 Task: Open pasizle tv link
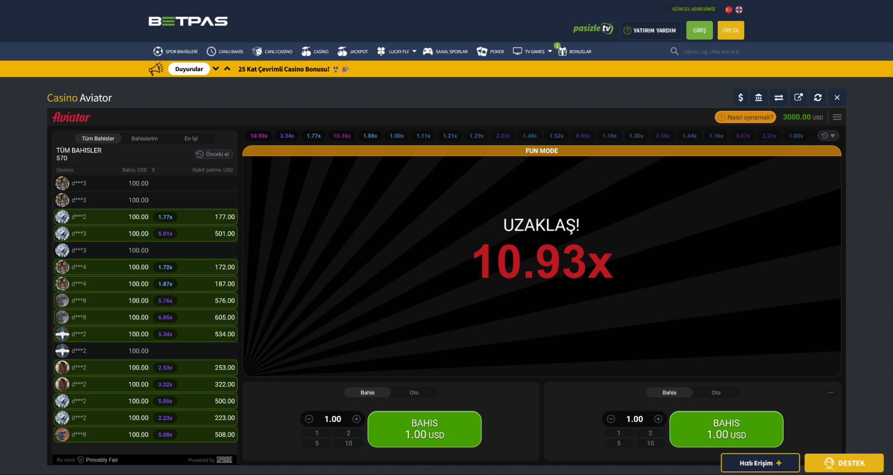pos(593,29)
